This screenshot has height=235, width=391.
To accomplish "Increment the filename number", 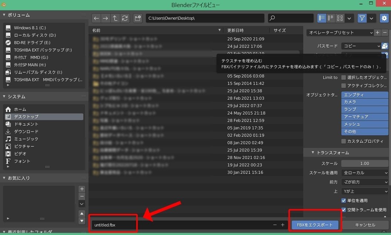I will (283, 225).
